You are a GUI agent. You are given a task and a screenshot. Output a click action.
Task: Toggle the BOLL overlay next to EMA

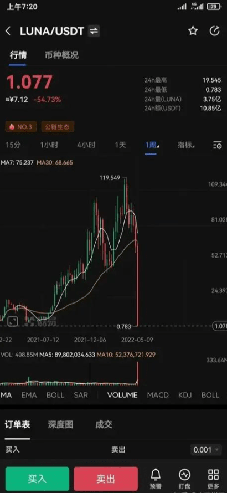point(55,395)
